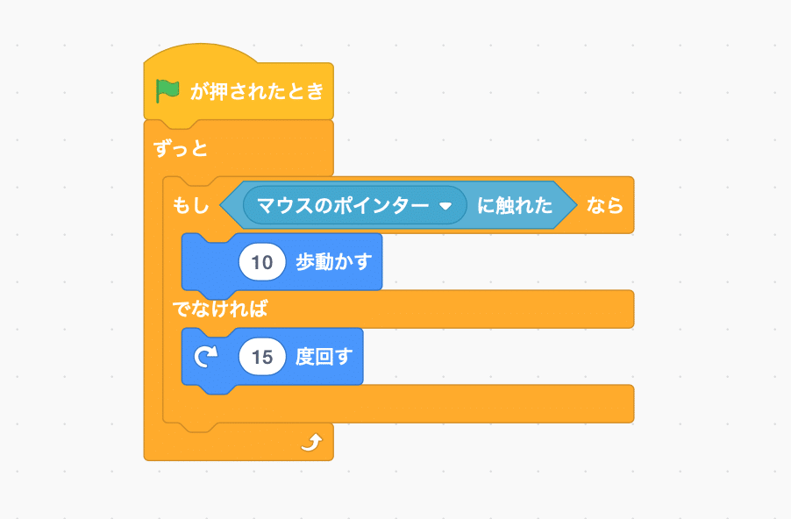Viewport: 791px width, 519px height.
Task: Click the なら word on the if block
Action: [604, 205]
